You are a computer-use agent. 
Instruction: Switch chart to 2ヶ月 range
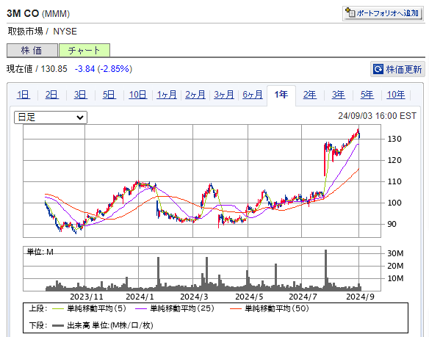pyautogui.click(x=195, y=95)
